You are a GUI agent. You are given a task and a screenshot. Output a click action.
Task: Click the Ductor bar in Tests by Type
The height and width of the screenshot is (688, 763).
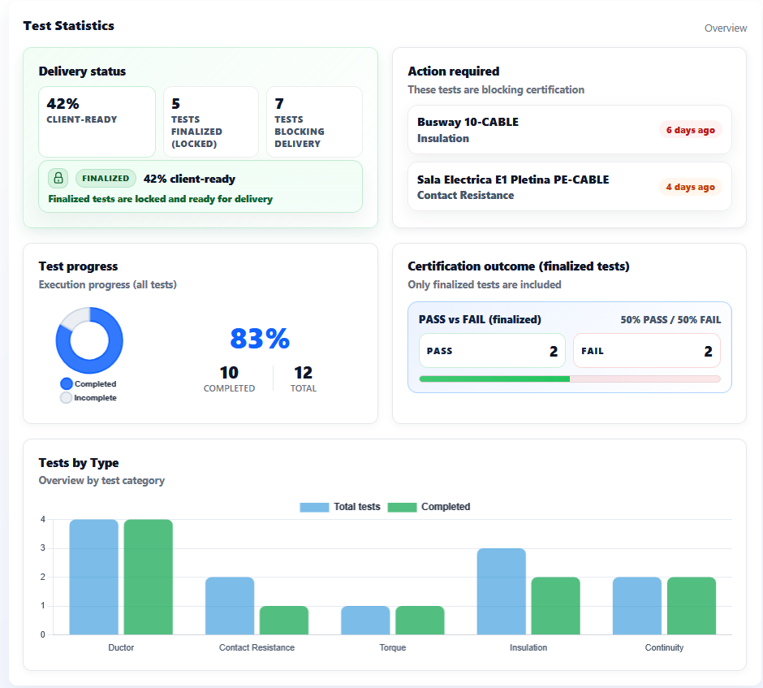coord(96,577)
